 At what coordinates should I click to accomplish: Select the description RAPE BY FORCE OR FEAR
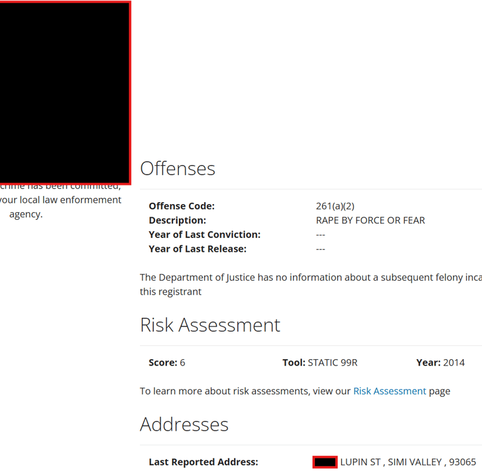[370, 220]
